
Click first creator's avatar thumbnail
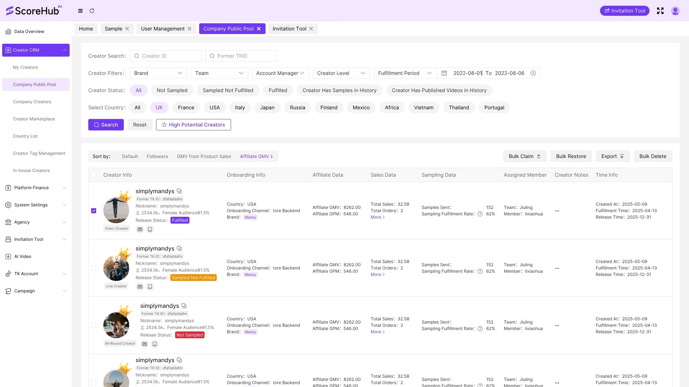116,210
